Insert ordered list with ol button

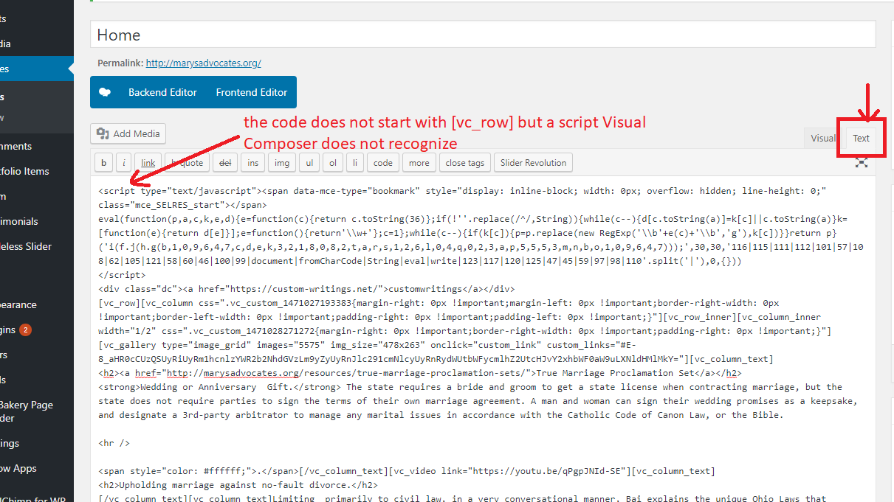tap(334, 163)
